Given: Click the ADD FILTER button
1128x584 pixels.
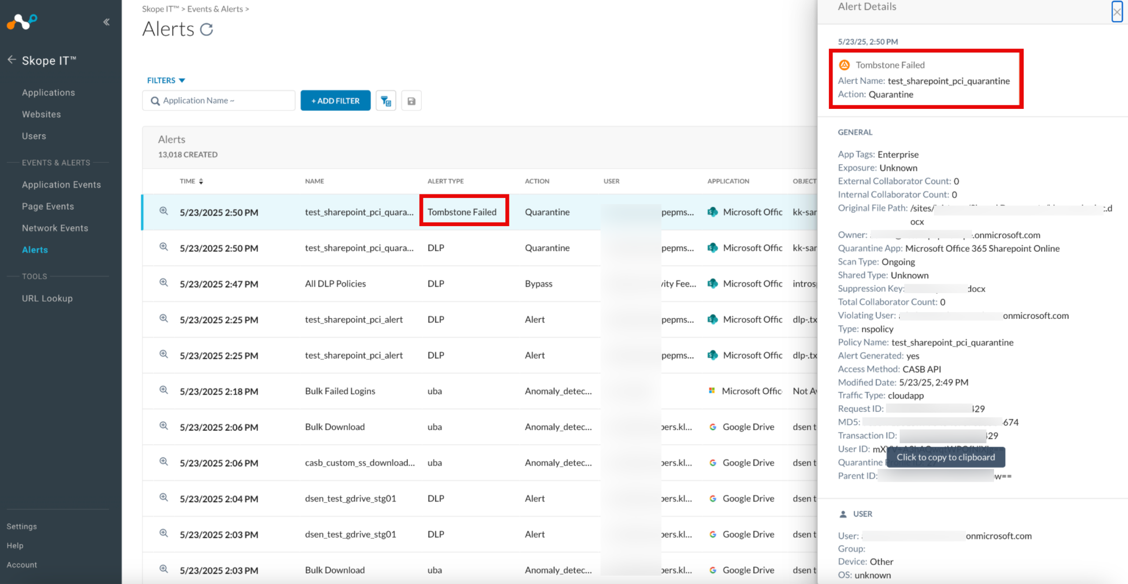Looking at the screenshot, I should 335,100.
